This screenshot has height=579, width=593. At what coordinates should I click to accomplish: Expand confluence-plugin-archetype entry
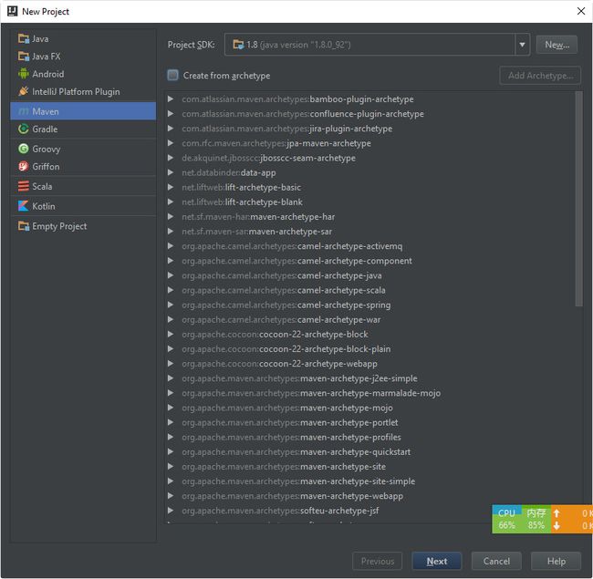point(171,114)
